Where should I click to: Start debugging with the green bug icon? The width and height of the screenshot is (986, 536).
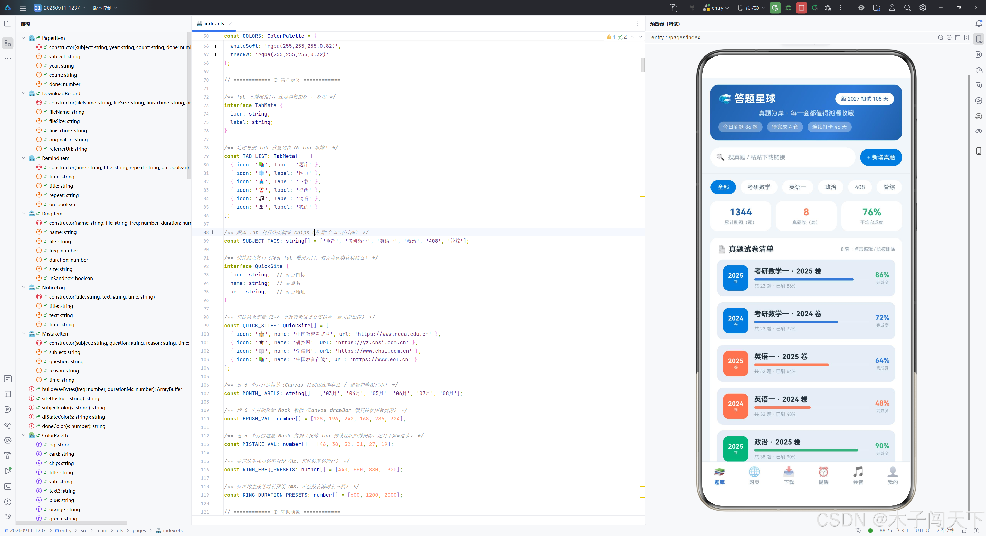789,8
